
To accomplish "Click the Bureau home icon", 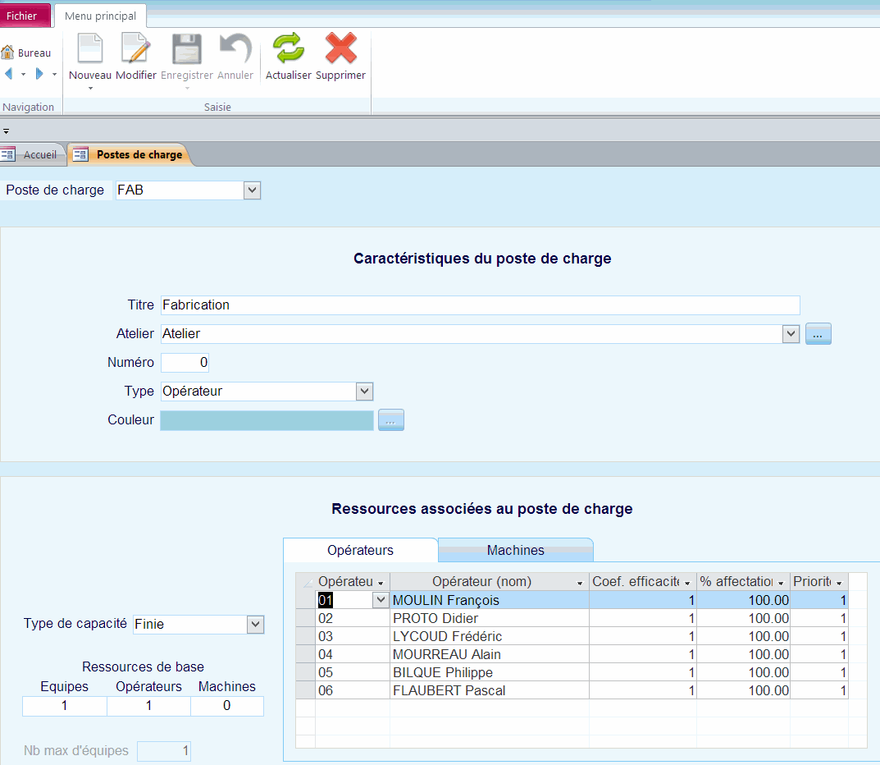I will coord(29,52).
